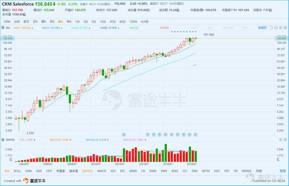This screenshot has width=289, height=186.
Task: Switch to the 月K monthly candlestick view
Action: click(x=52, y=22)
